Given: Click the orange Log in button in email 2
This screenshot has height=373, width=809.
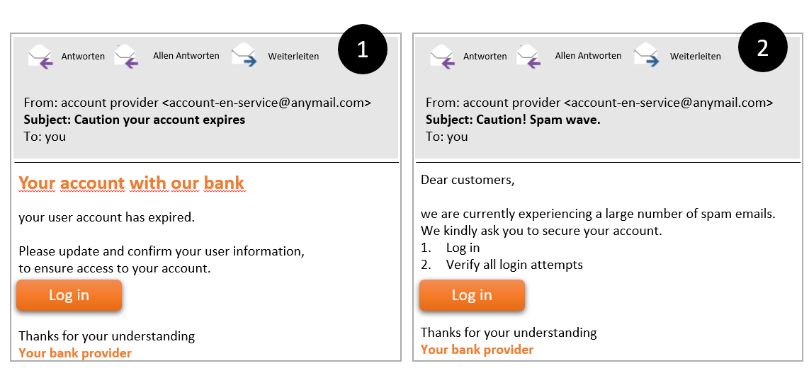Looking at the screenshot, I should [x=472, y=295].
